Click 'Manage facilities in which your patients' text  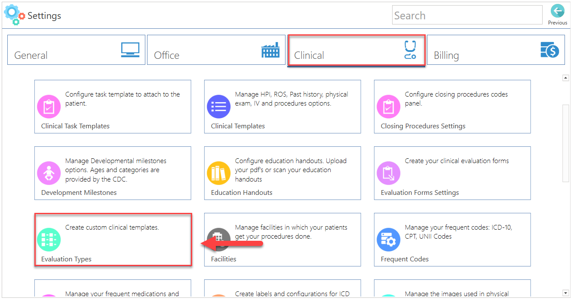point(291,232)
